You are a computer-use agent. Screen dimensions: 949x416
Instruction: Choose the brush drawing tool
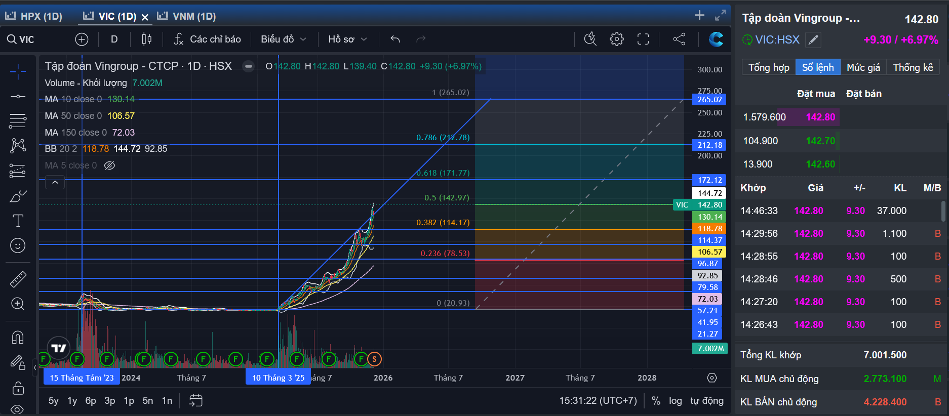[x=18, y=196]
